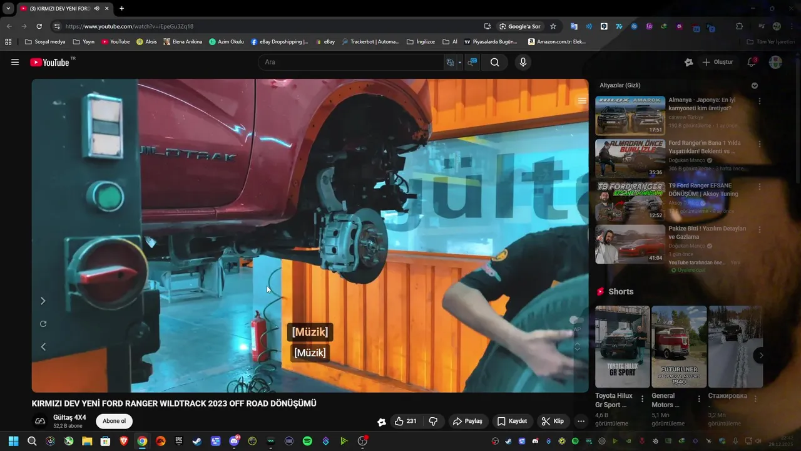The width and height of the screenshot is (801, 451).
Task: Click the AI sparkle icon beside like button
Action: [381, 422]
